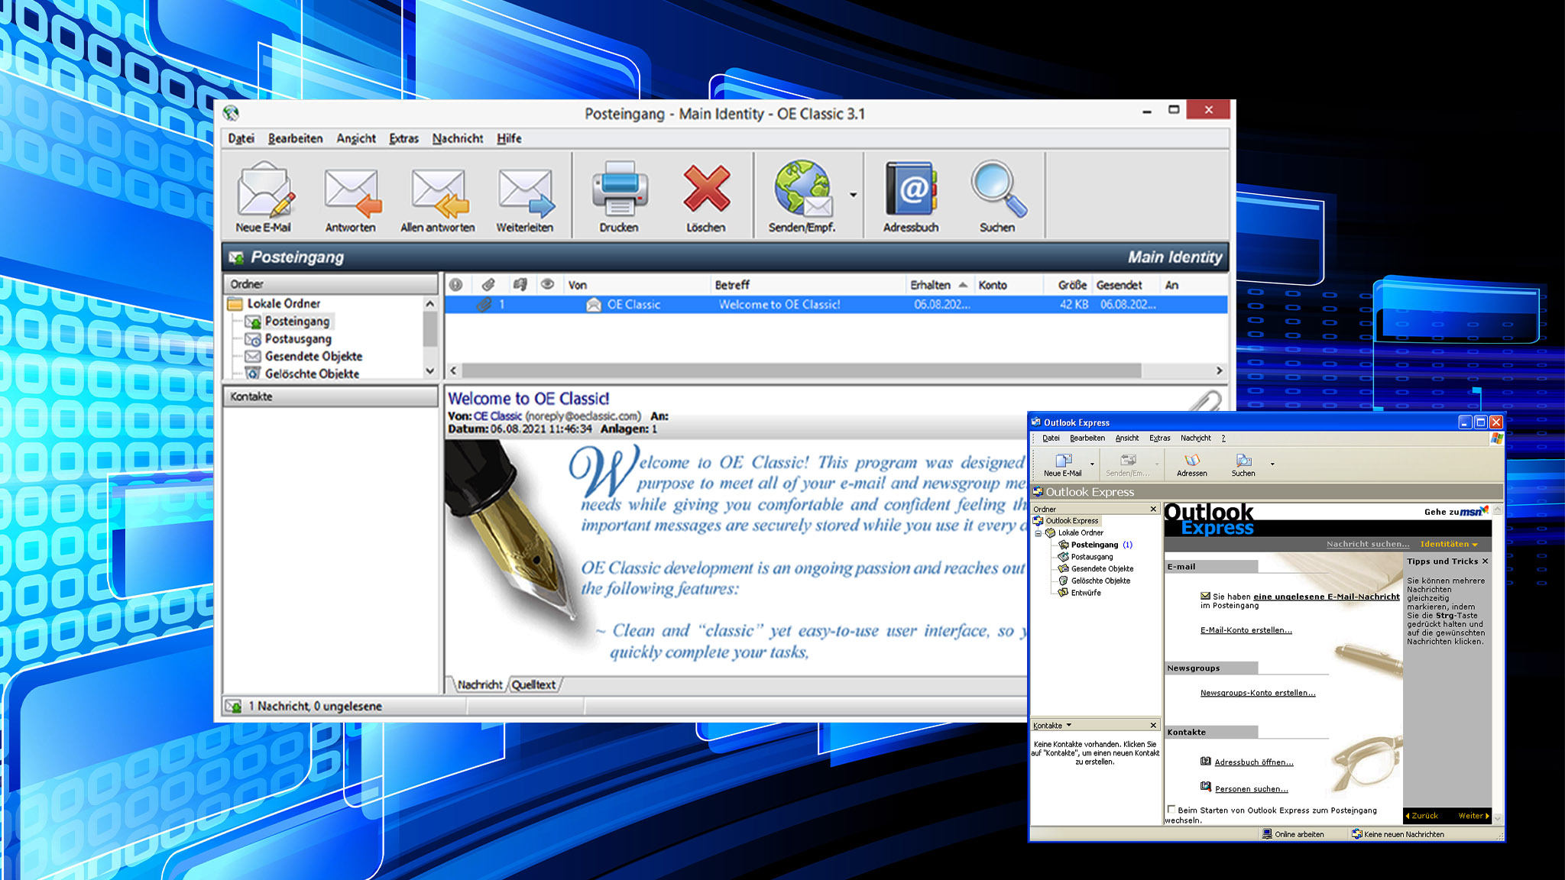Switch to the Quelltext tab
The image size is (1565, 880).
[x=533, y=684]
